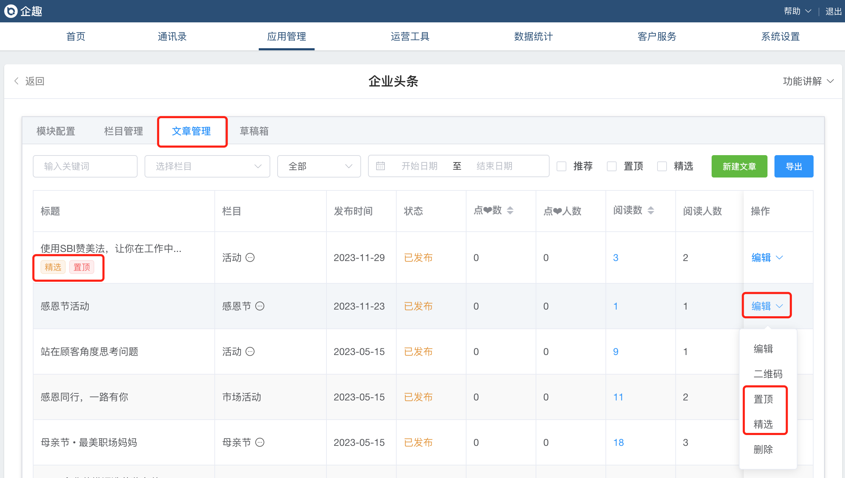The image size is (845, 478).
Task: Sort by 阅读数 column arrows
Action: point(651,210)
